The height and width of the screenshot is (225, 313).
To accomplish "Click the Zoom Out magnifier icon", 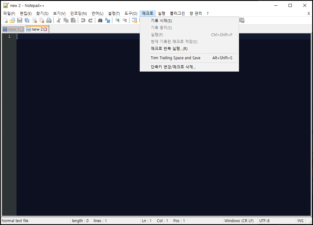I will [124, 20].
